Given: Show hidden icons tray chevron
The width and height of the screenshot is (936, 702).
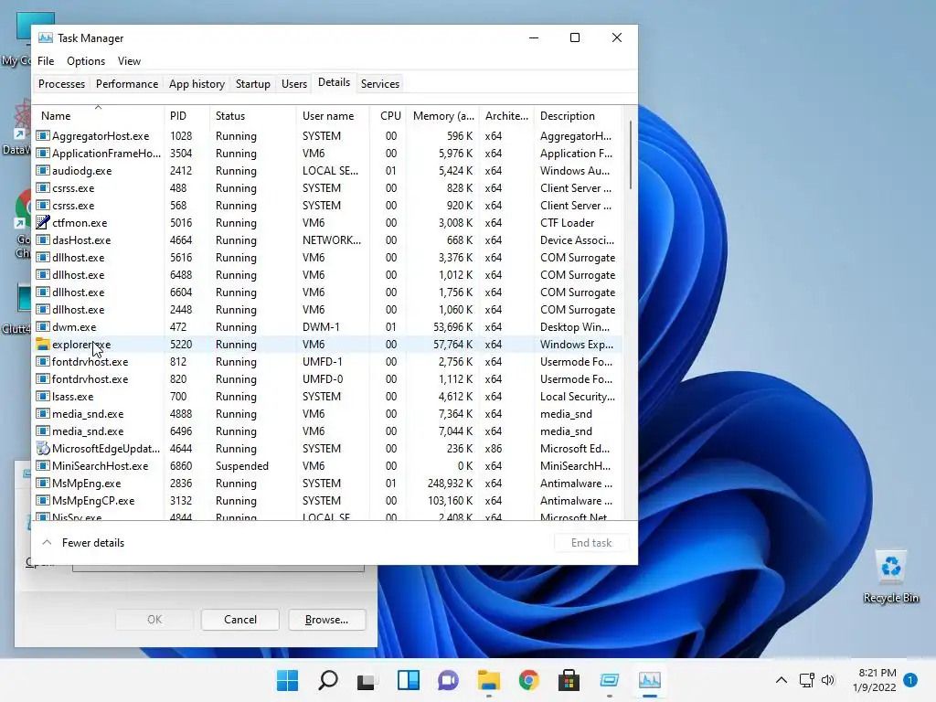Looking at the screenshot, I should (781, 680).
